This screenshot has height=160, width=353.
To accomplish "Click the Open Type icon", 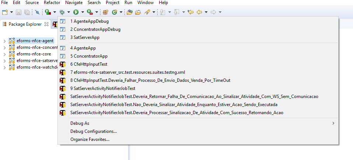I will pos(129,12).
